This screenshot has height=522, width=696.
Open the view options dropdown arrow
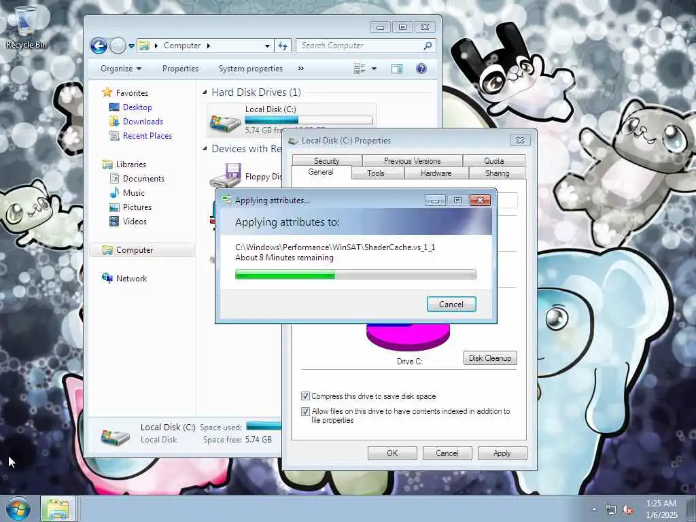click(374, 69)
